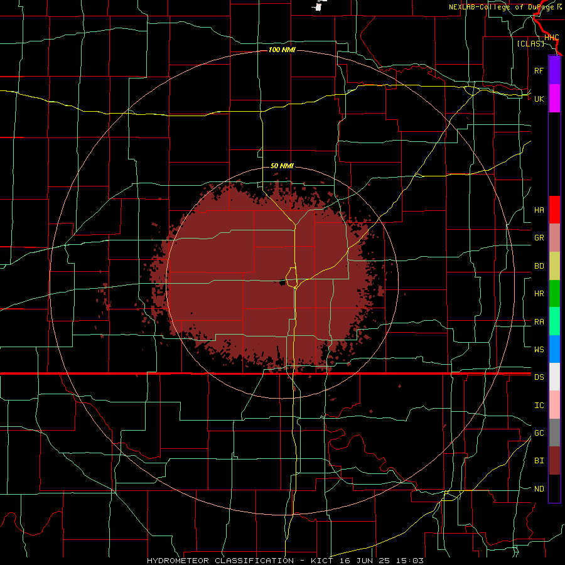
Task: Click the 'DS' legend label
Action: click(539, 377)
